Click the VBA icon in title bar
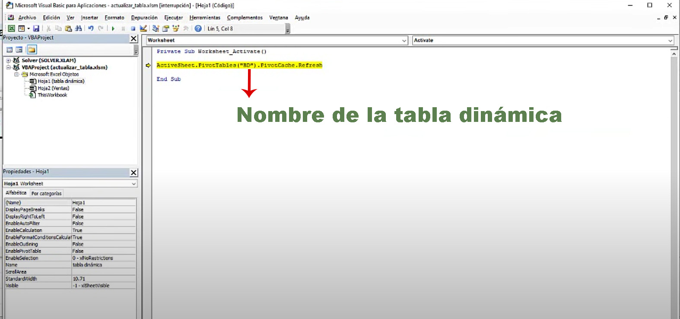The image size is (680, 319). [x=10, y=6]
